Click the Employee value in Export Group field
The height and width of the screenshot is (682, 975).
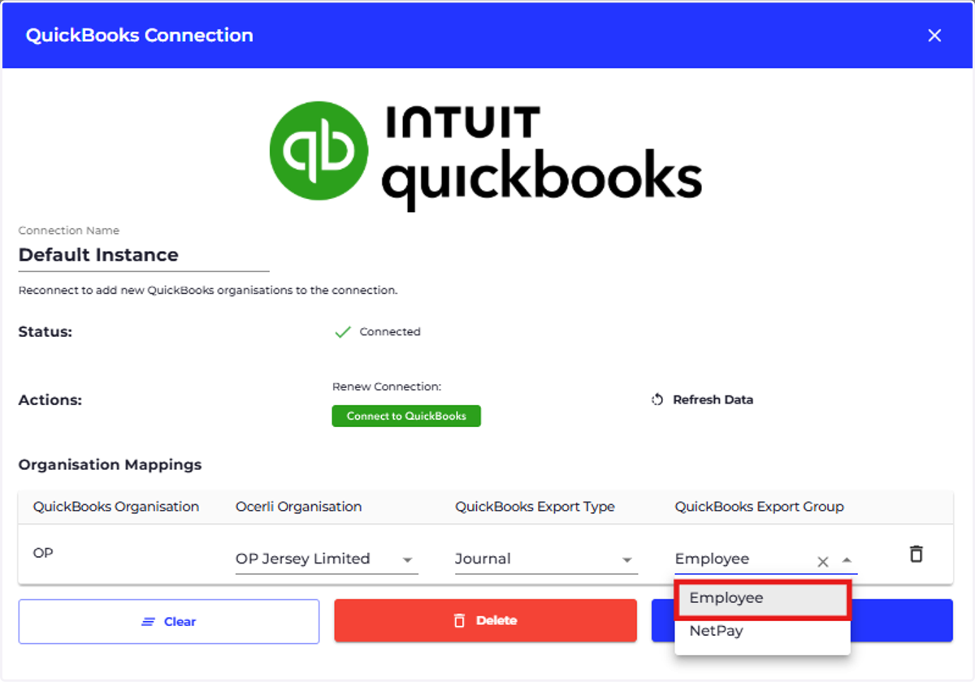[x=712, y=559]
